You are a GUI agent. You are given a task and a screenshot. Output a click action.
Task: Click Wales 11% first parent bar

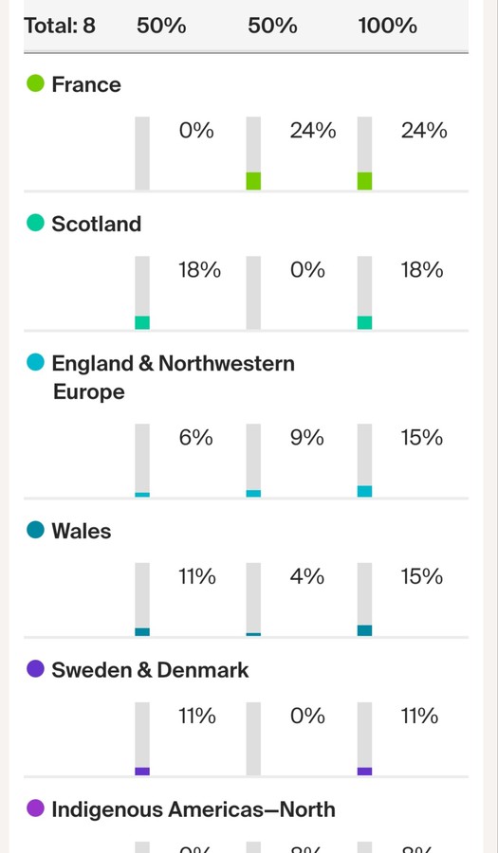click(142, 600)
